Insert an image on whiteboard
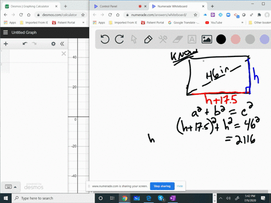The width and height of the screenshot is (271, 203). click(207, 39)
